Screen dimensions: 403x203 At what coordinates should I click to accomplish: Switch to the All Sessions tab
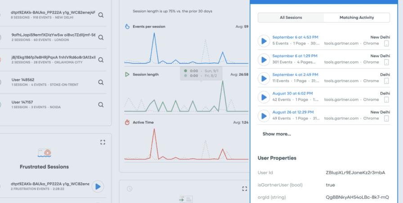tap(291, 18)
